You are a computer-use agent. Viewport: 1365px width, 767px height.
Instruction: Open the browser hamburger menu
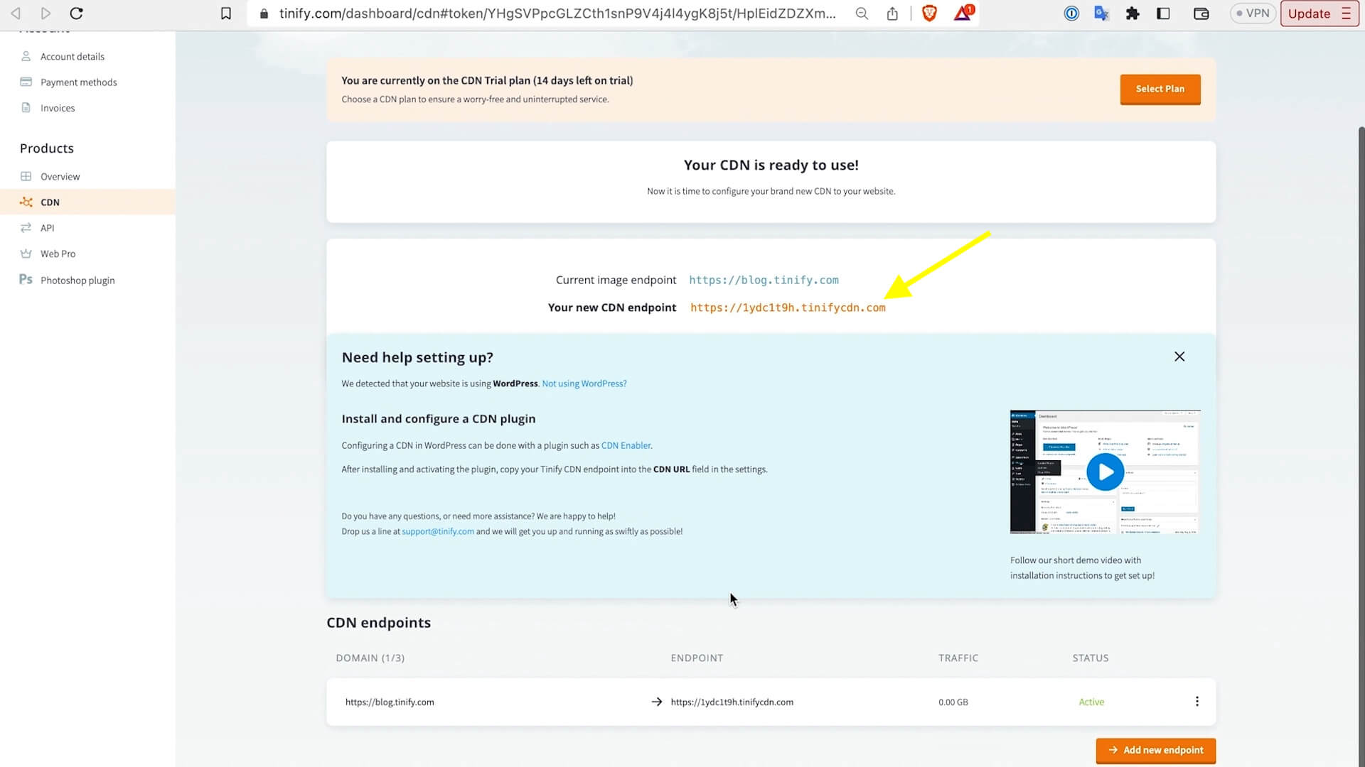click(x=1347, y=13)
